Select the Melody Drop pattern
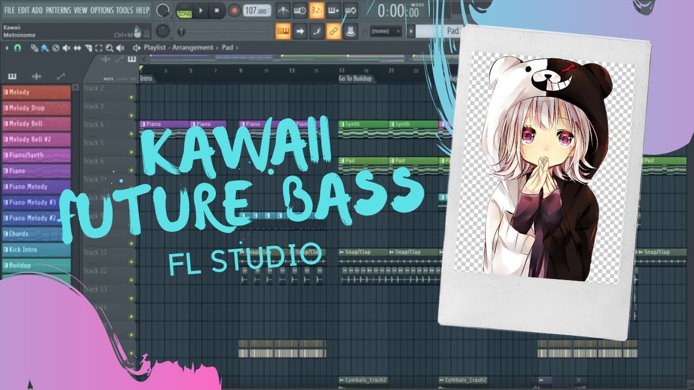The height and width of the screenshot is (390, 694). click(36, 108)
